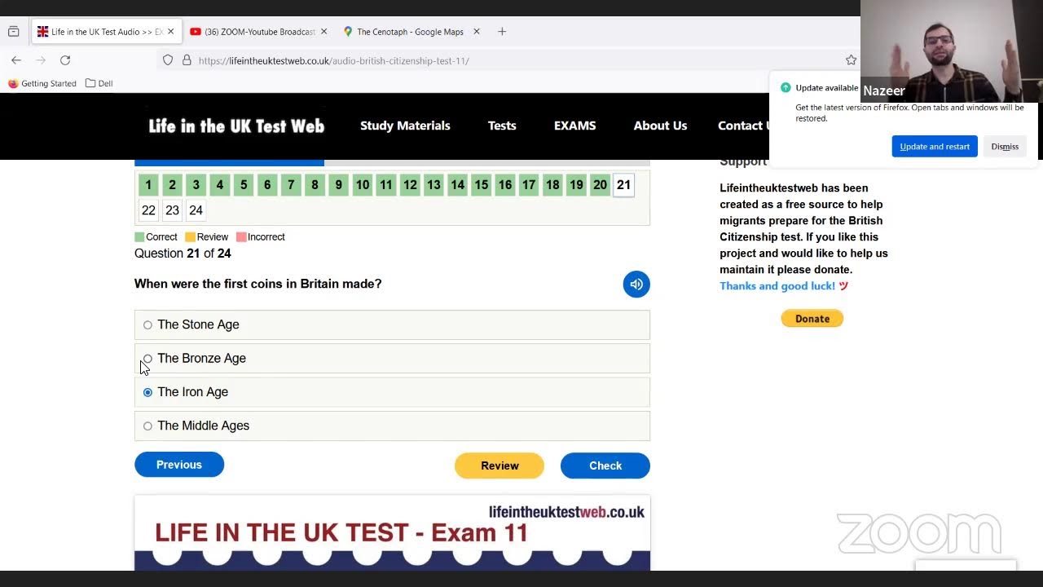Click the Contact Us menu item
Image resolution: width=1043 pixels, height=587 pixels.
(x=743, y=126)
